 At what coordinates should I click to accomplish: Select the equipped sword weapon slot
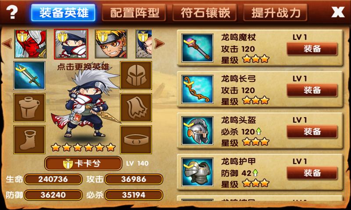29,75
